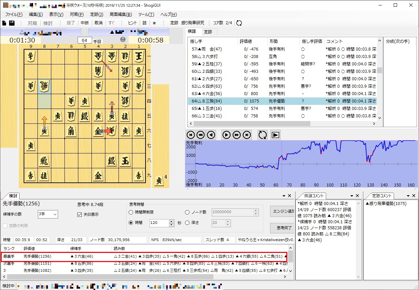Select the 時間無制限 radio button
419x290 pixels.
pos(131,212)
